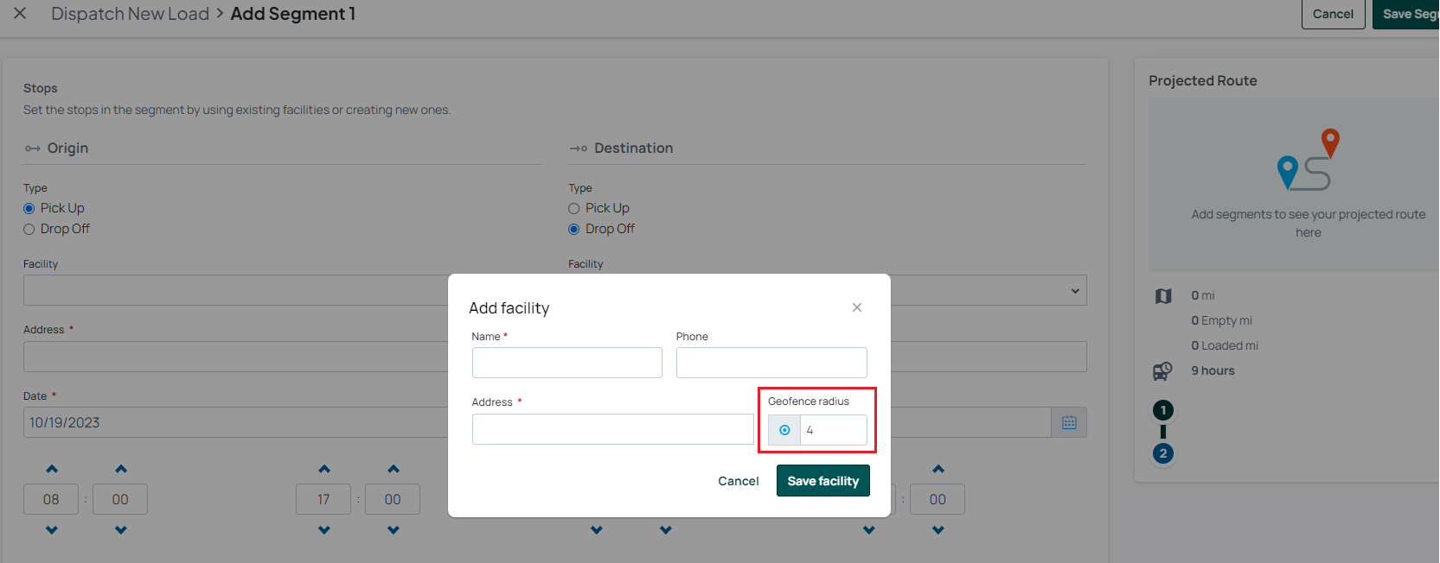1440x563 pixels.
Task: Decrease destination end-time minutes with down arrow
Action: click(x=938, y=530)
